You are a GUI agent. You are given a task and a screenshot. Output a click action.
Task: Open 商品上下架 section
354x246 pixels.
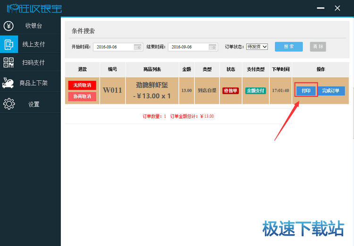click(x=30, y=83)
